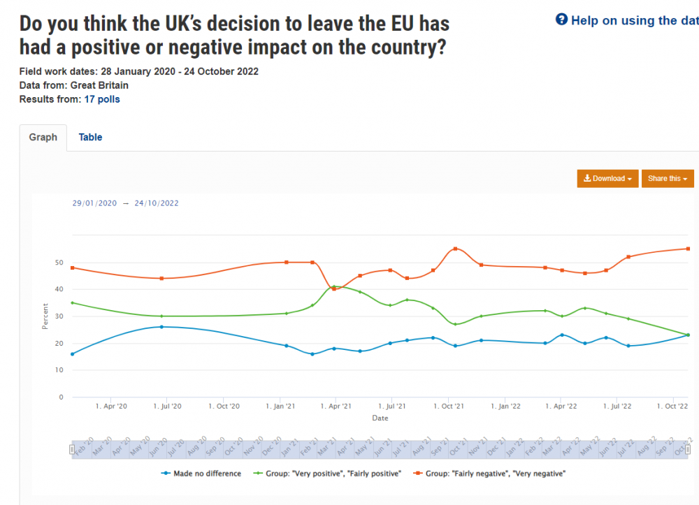Click the download arrow icon
The image size is (699, 505).
tap(587, 178)
